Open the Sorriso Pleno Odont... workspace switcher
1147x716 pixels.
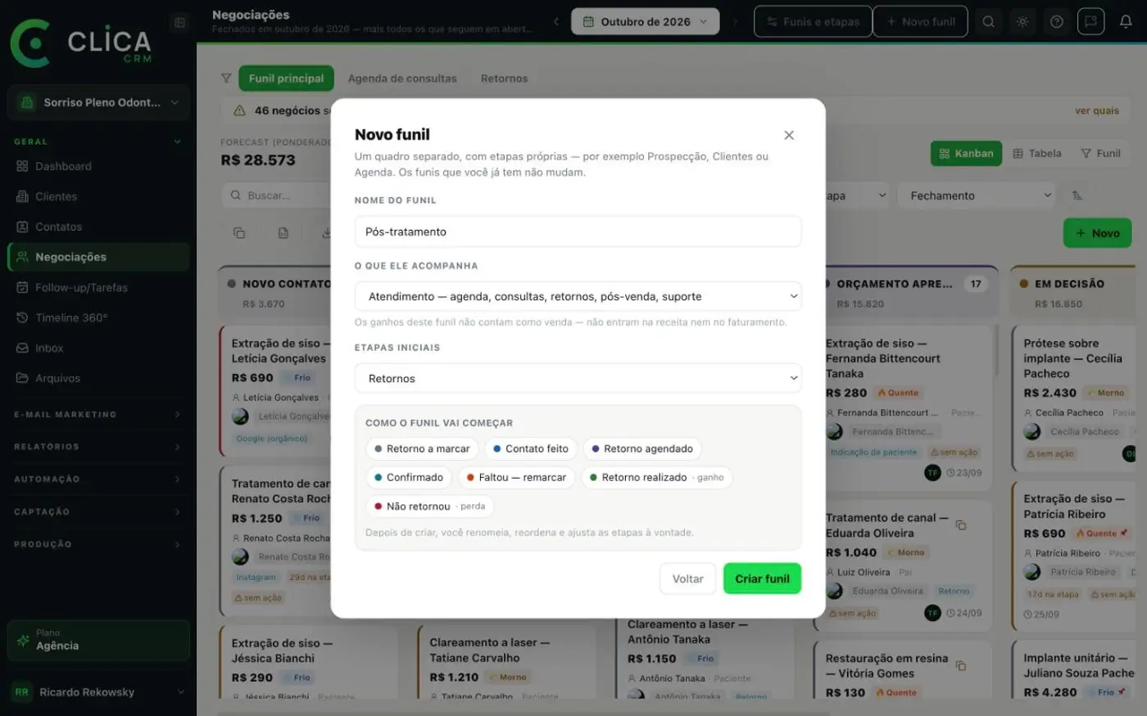(x=98, y=102)
